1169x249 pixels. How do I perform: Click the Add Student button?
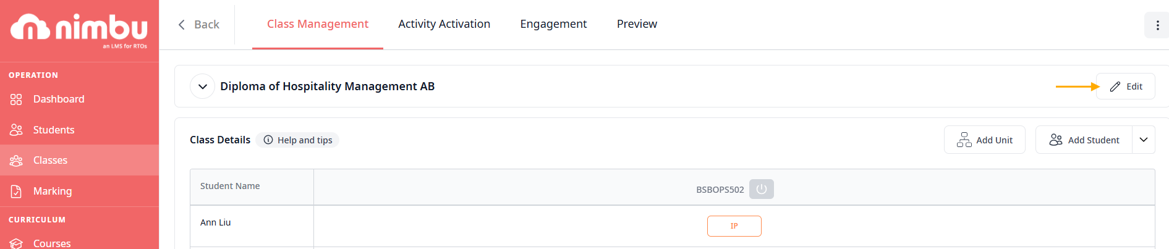pyautogui.click(x=1084, y=140)
